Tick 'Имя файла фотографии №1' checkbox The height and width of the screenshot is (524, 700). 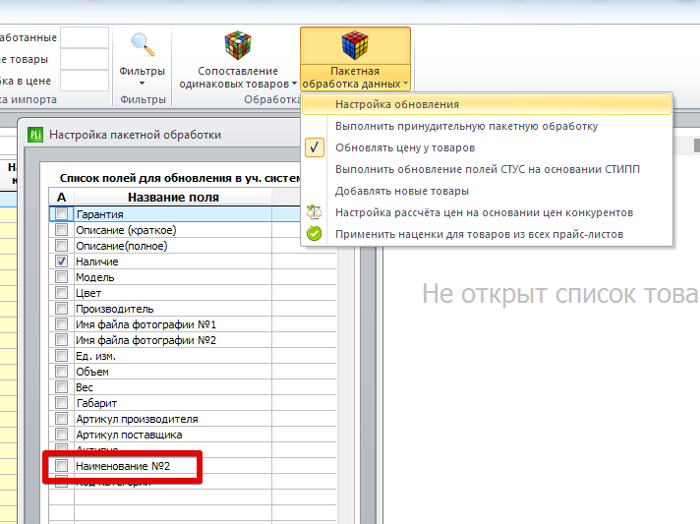(62, 324)
